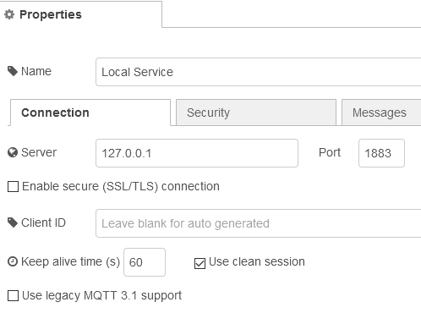Select the Connection tab
The image size is (421, 313).
(90, 113)
